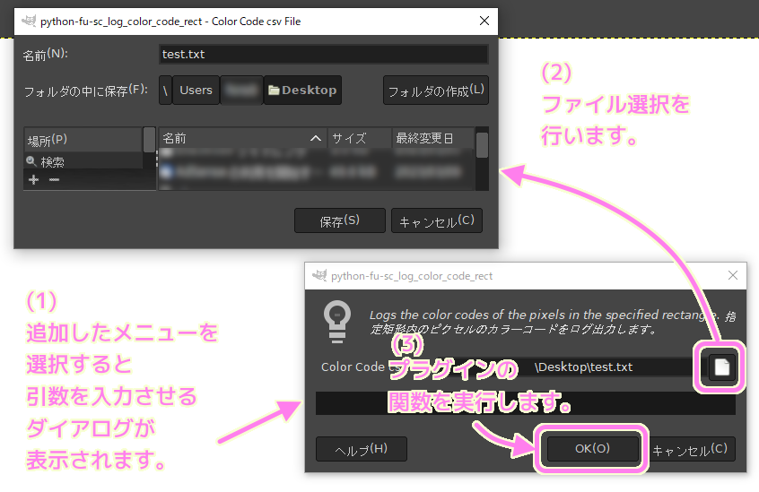Click the root backslash path button
This screenshot has height=492, width=759.
(166, 91)
